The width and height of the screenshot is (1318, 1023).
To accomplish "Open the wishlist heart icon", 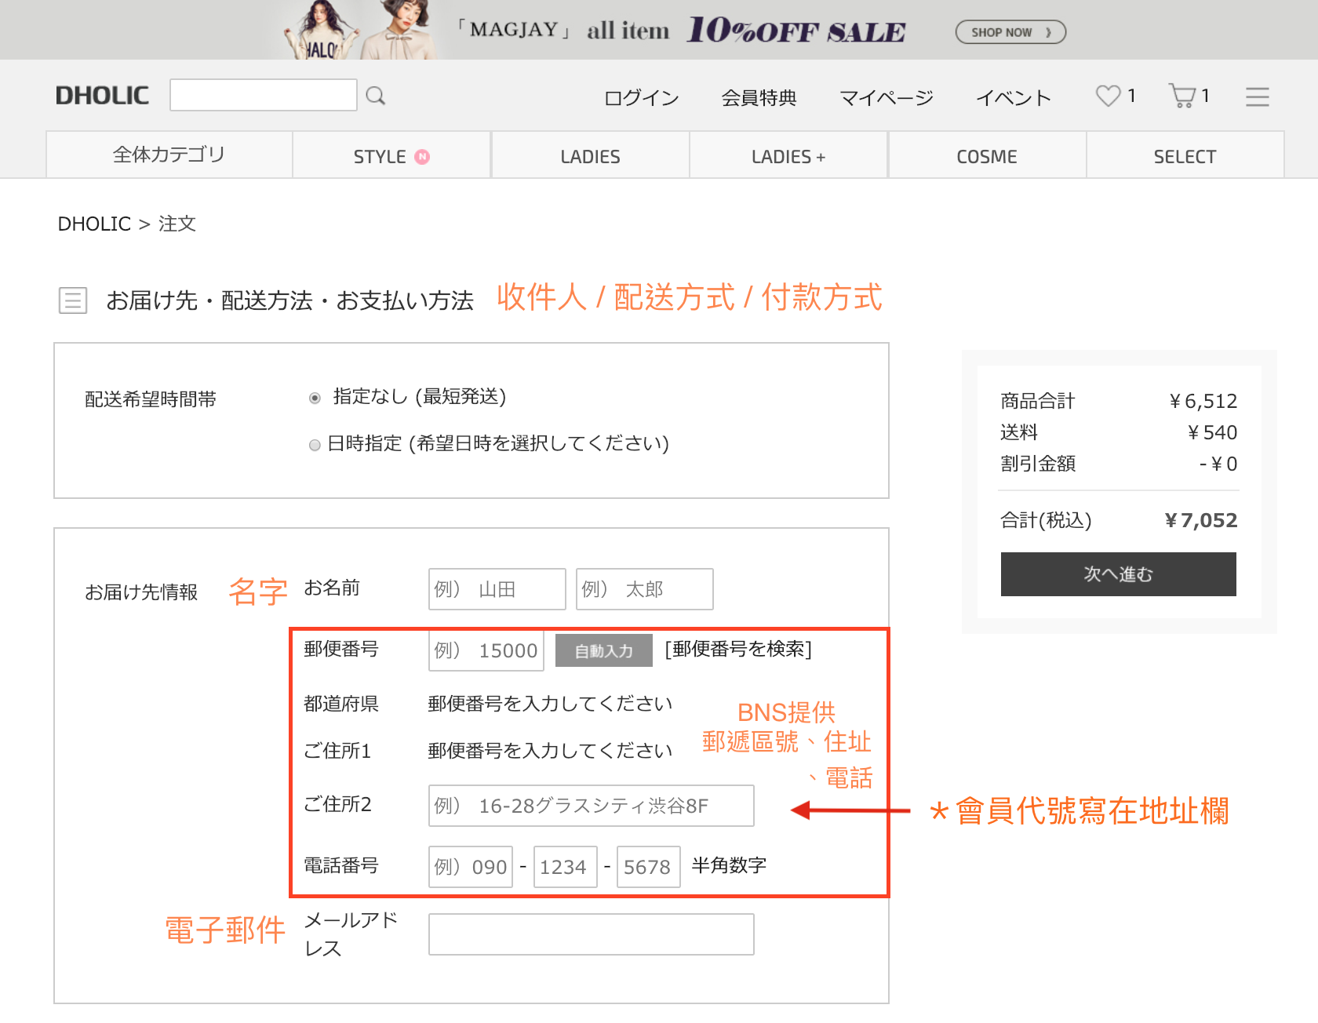I will coord(1108,96).
